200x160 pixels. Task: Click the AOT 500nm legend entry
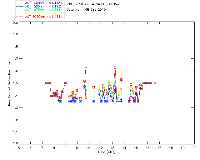[40, 6]
